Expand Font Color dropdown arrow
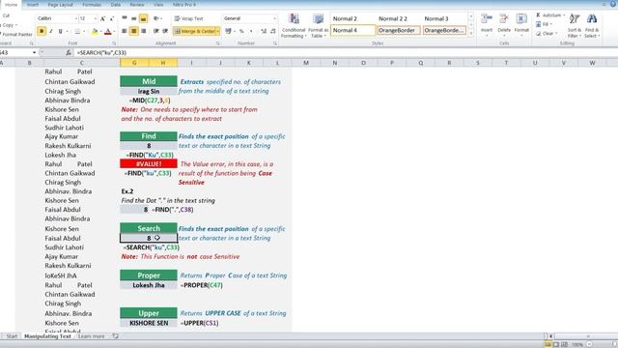Viewport: 618px width, 348px height. [x=114, y=31]
